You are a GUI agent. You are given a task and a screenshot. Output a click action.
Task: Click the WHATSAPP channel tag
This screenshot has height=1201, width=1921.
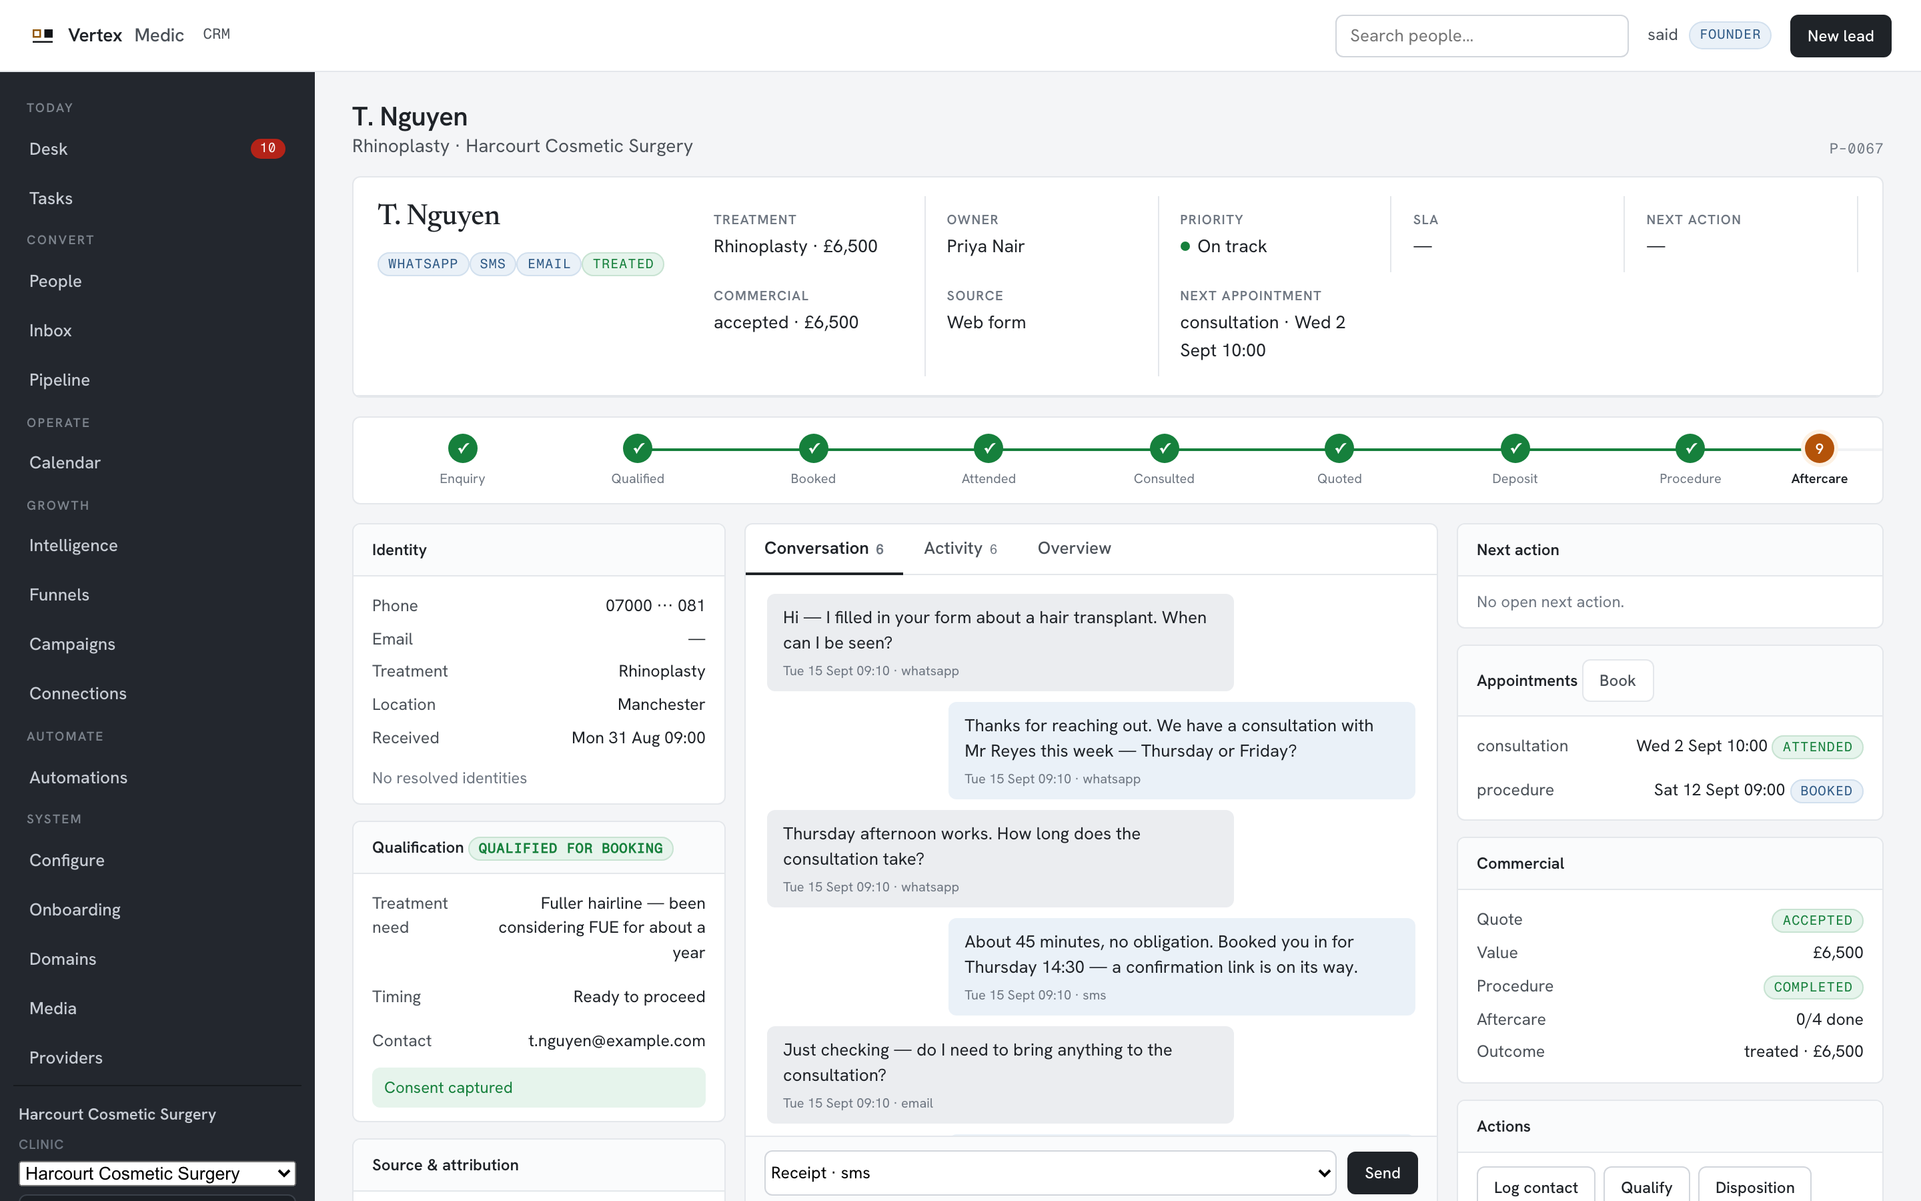click(x=422, y=264)
